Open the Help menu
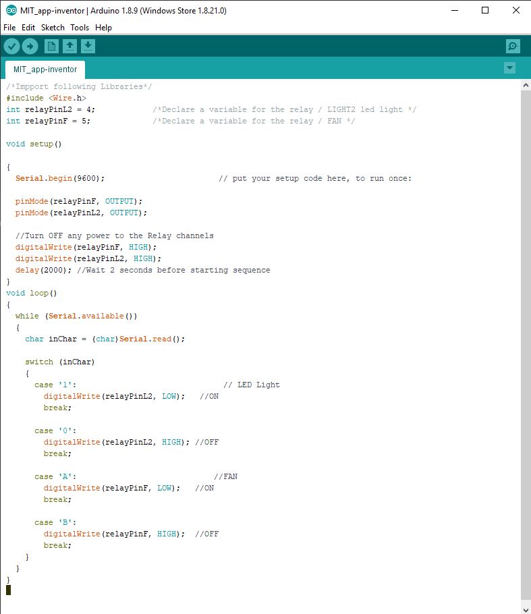 tap(103, 28)
